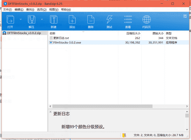The width and height of the screenshot is (191, 140).
Task: Expand the dropdown arrow next to Open
Action: point(21,19)
